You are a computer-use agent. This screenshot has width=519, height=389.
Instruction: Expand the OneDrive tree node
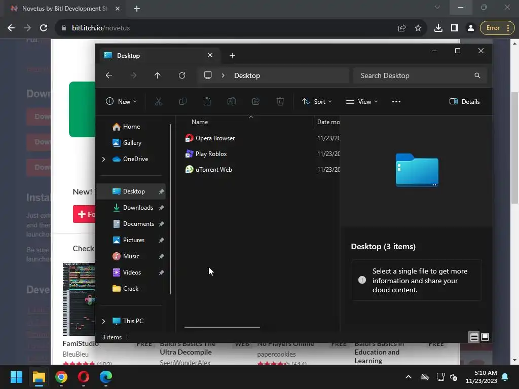(103, 159)
